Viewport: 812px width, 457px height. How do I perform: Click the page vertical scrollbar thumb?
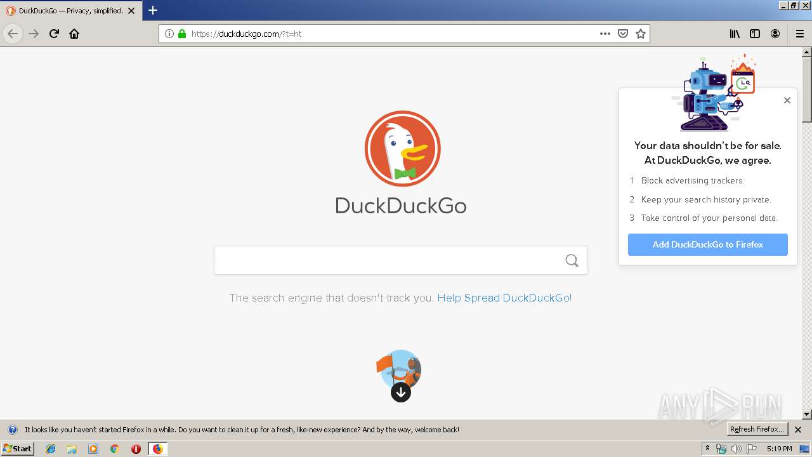point(807,90)
